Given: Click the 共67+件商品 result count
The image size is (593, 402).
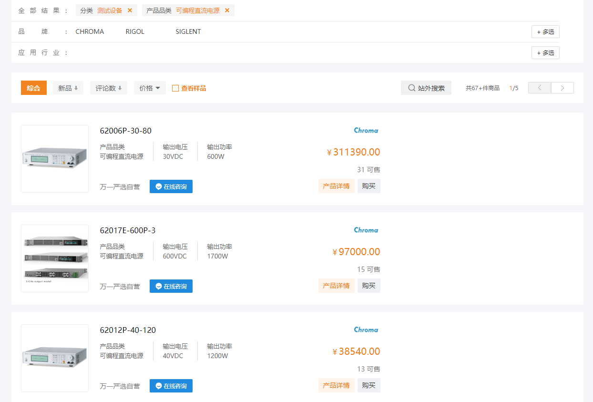Looking at the screenshot, I should [483, 88].
